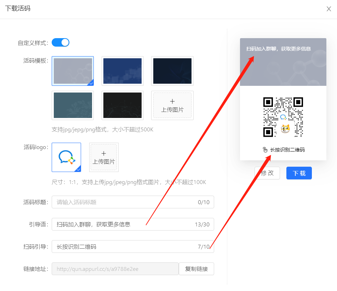Close the 下载活码 dialog

tap(329, 9)
